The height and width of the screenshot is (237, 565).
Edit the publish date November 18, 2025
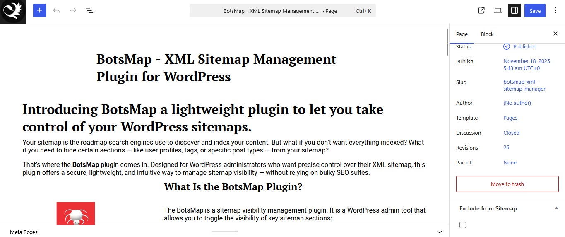point(527,65)
